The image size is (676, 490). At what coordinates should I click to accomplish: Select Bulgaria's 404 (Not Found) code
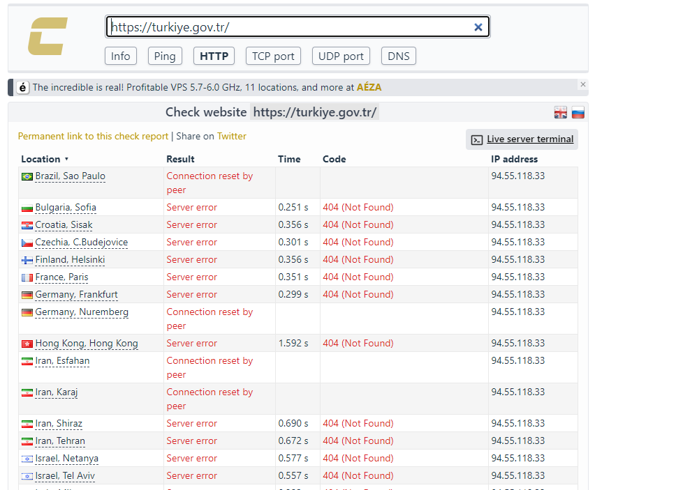pyautogui.click(x=358, y=207)
